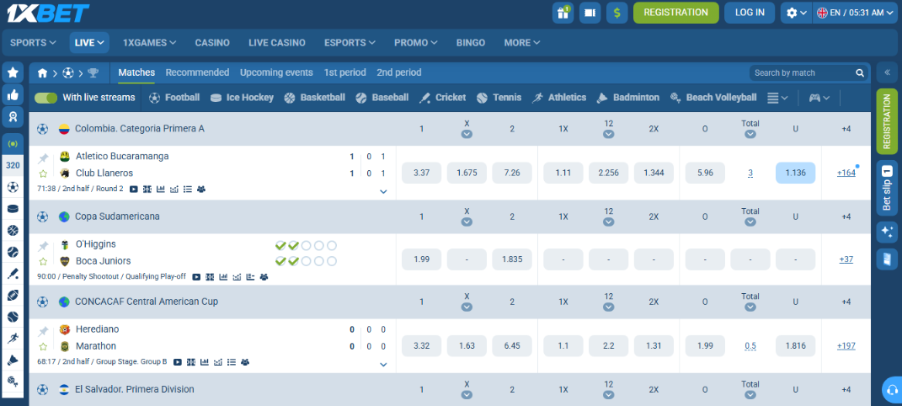The height and width of the screenshot is (406, 902).
Task: Pin the O'Higgins vs Boca Juniors match
Action: [x=43, y=247]
